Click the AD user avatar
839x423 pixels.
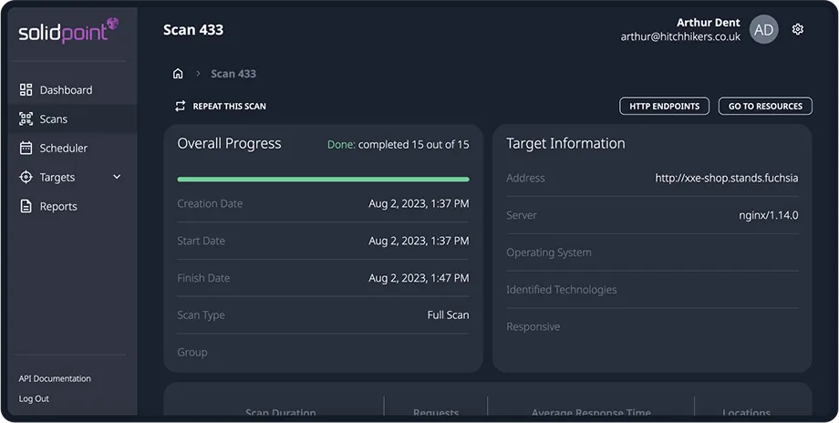coord(764,30)
